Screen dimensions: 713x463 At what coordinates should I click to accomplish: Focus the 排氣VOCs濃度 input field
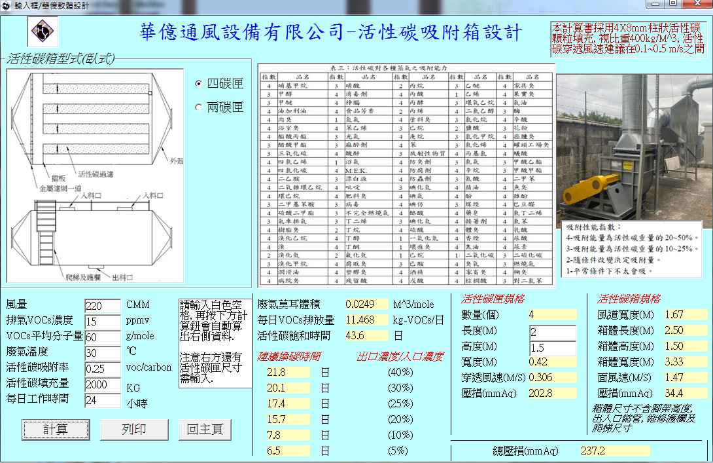click(x=102, y=322)
